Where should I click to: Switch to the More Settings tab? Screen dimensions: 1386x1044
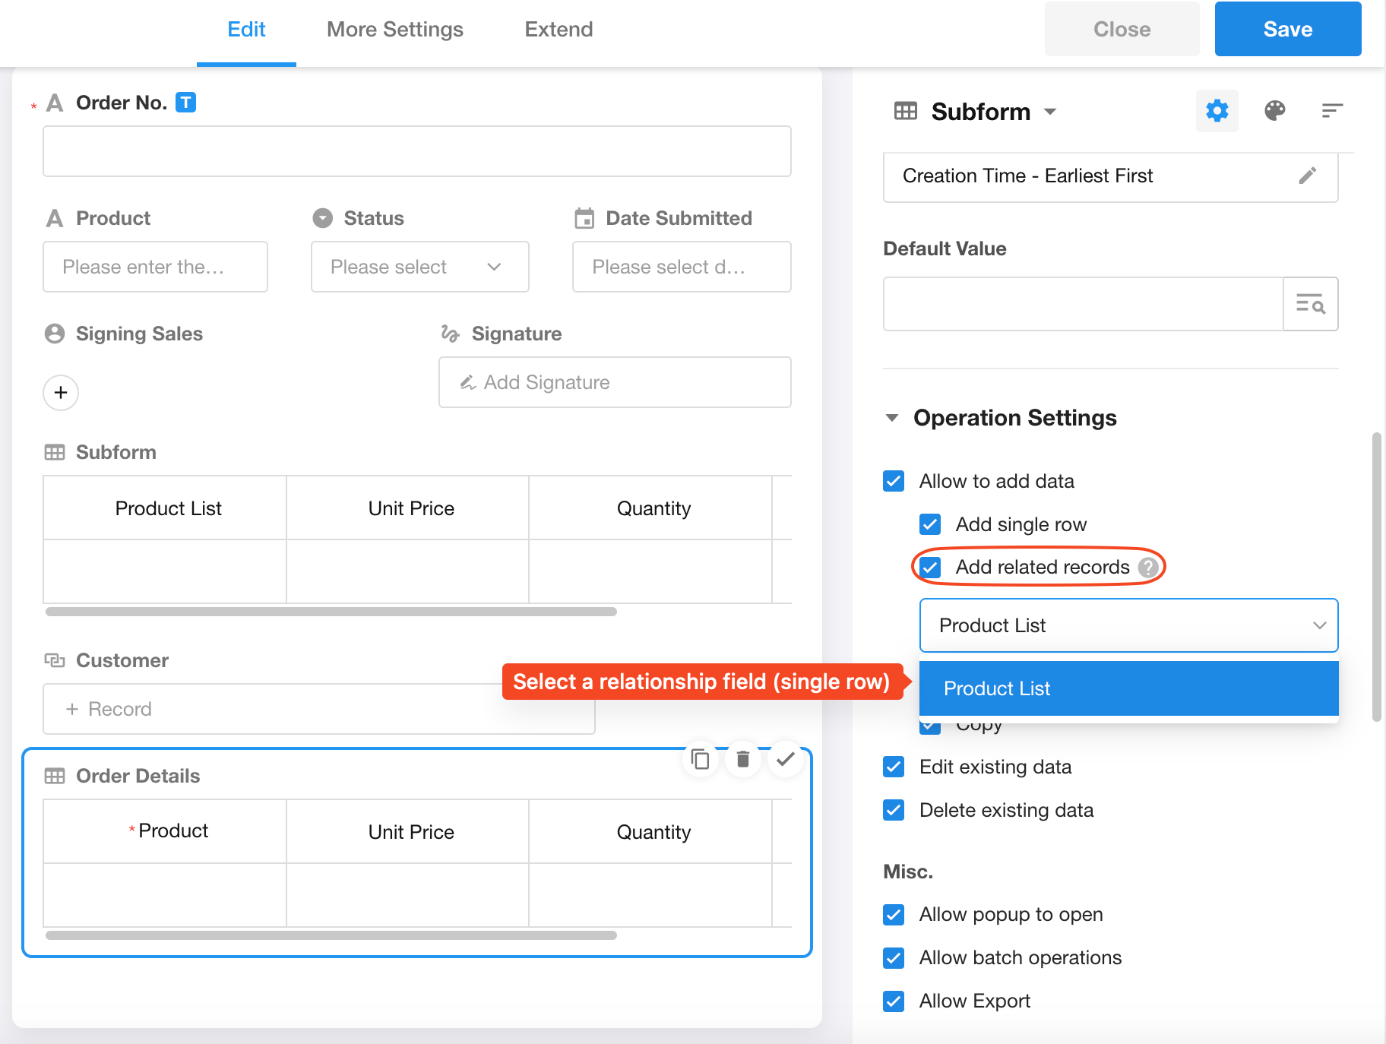[394, 30]
